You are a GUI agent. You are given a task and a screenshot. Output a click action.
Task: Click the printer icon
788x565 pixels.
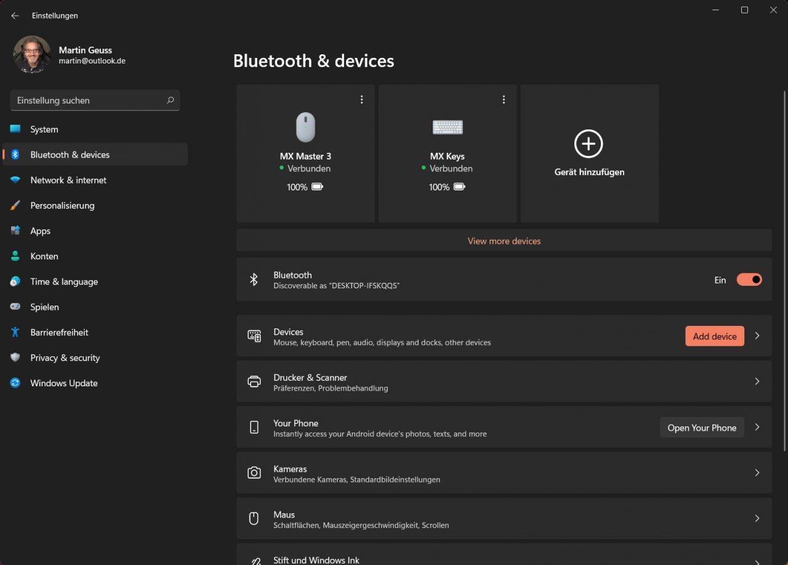coord(254,381)
